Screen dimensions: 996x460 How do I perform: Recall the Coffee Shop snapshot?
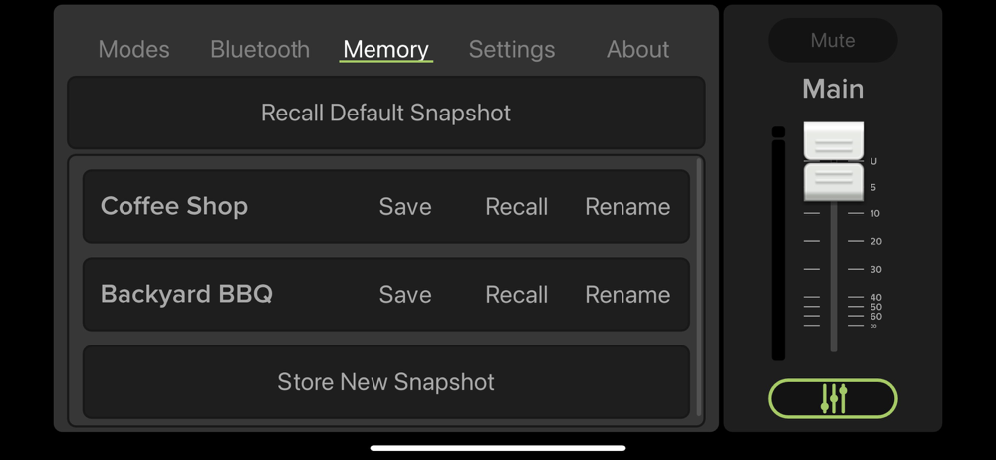tap(516, 206)
